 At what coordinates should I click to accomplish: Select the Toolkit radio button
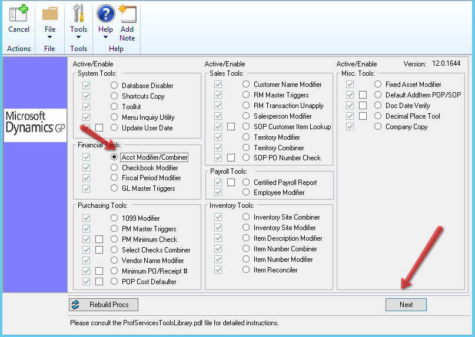(114, 106)
